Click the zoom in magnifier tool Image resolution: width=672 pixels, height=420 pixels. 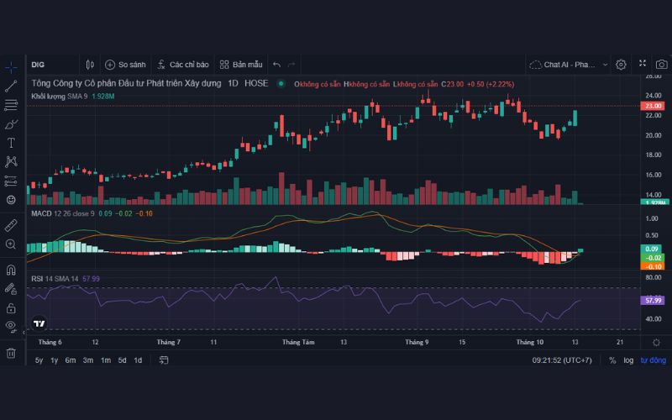pos(11,244)
